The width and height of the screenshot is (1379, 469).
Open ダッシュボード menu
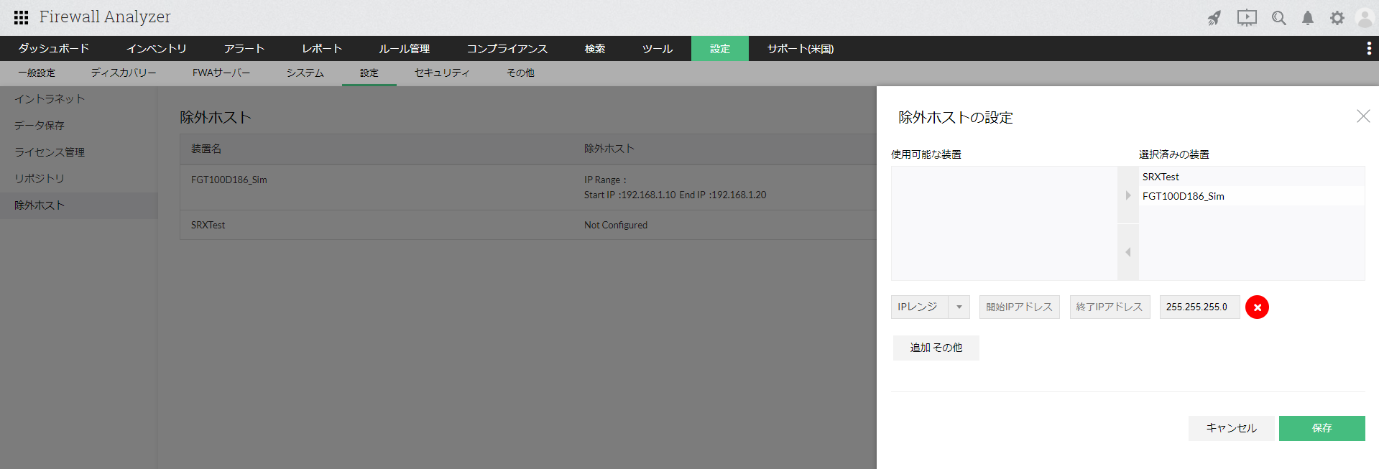click(x=54, y=48)
